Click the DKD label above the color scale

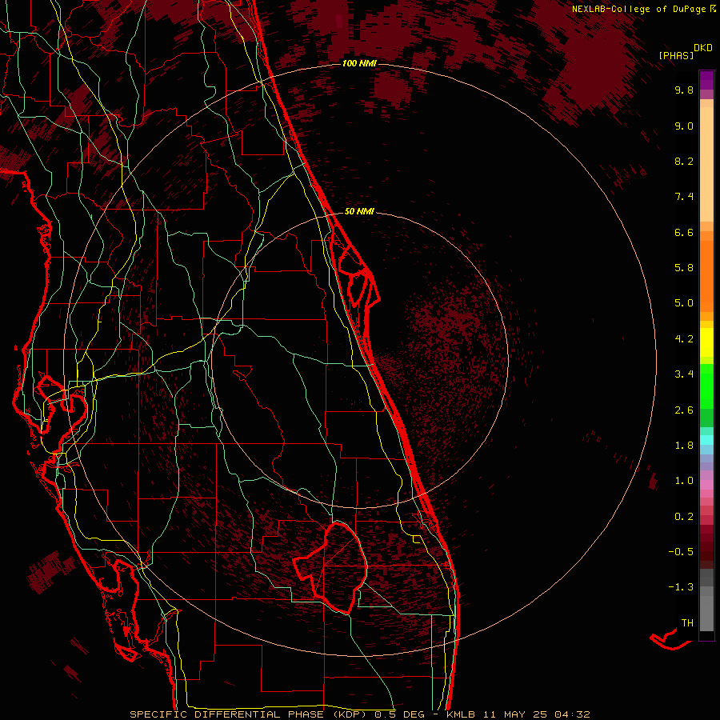click(703, 48)
